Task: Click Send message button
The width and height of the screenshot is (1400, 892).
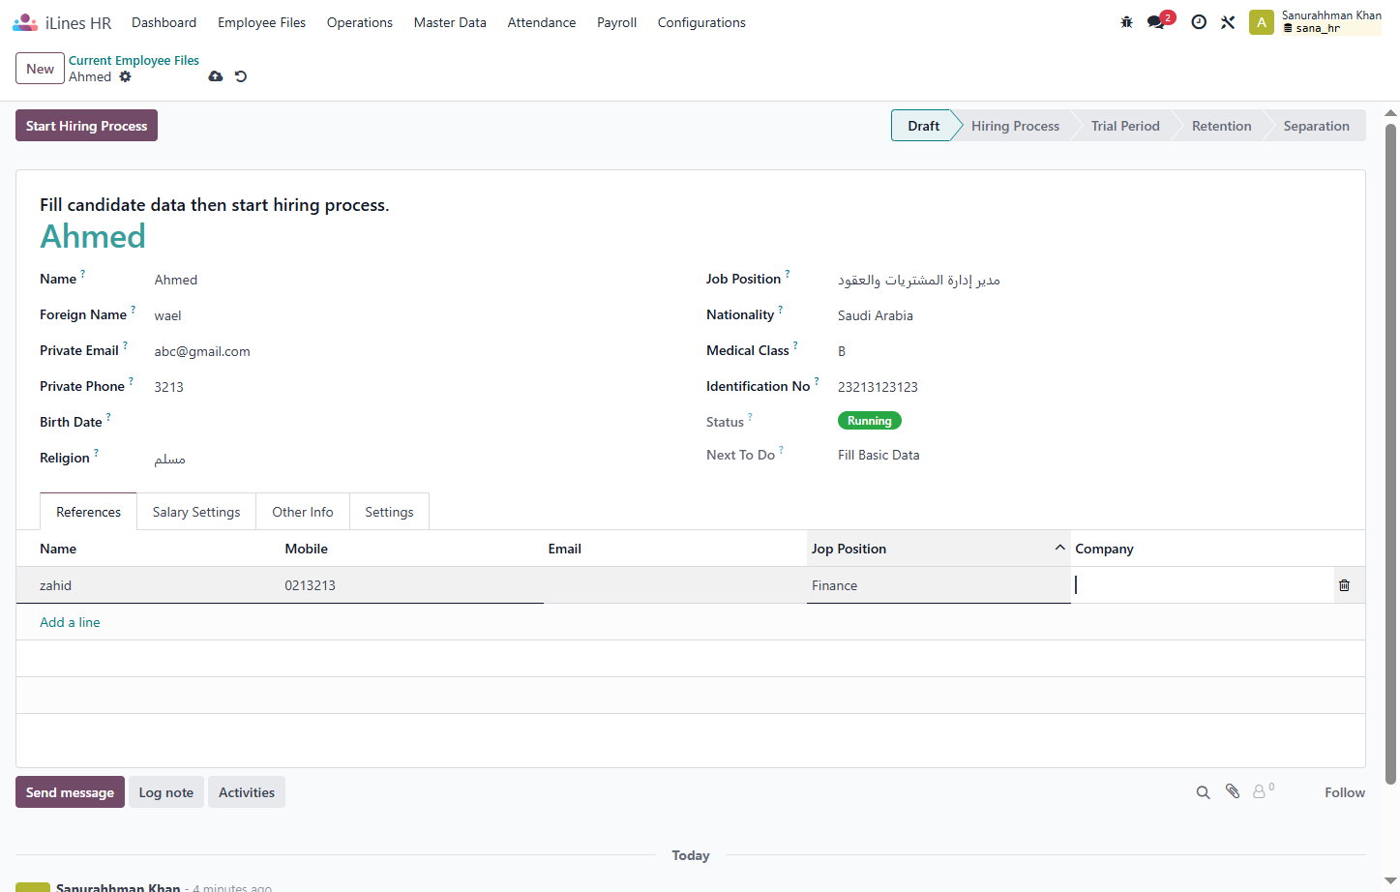Action: (x=70, y=792)
